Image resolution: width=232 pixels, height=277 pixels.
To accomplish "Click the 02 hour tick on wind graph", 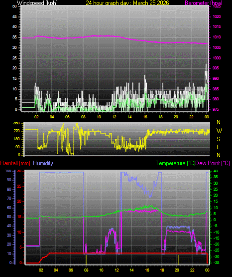I will 36,117.
